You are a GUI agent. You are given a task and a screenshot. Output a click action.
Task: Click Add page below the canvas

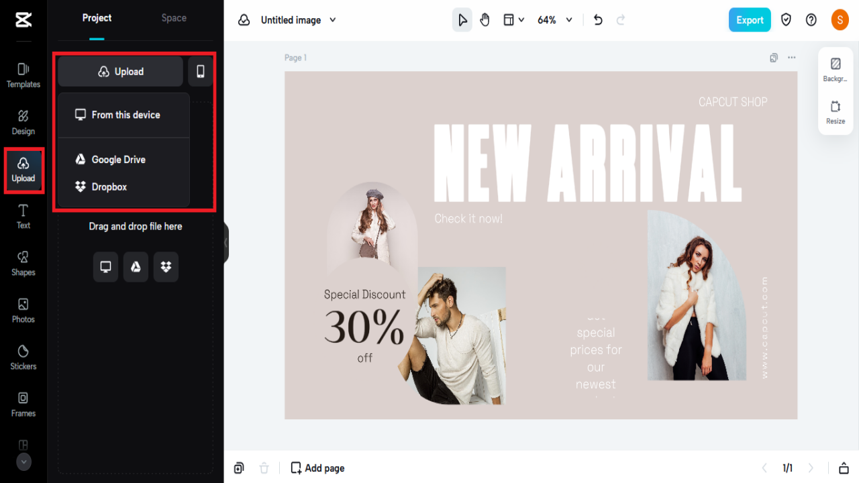(x=317, y=468)
